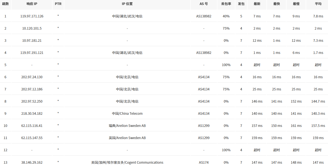Click the 平均 column header

coord(318,4)
